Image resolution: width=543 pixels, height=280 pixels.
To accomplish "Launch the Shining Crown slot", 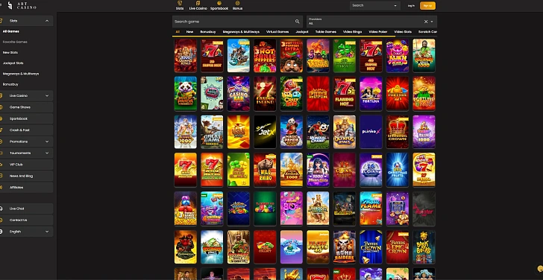I will point(398,132).
